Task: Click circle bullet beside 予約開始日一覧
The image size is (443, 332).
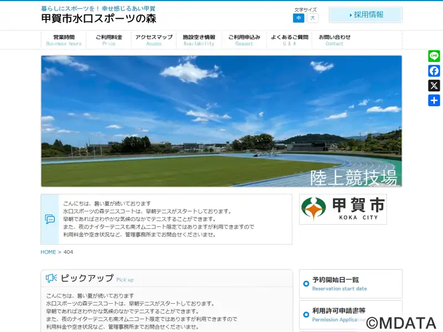Action: point(306,284)
